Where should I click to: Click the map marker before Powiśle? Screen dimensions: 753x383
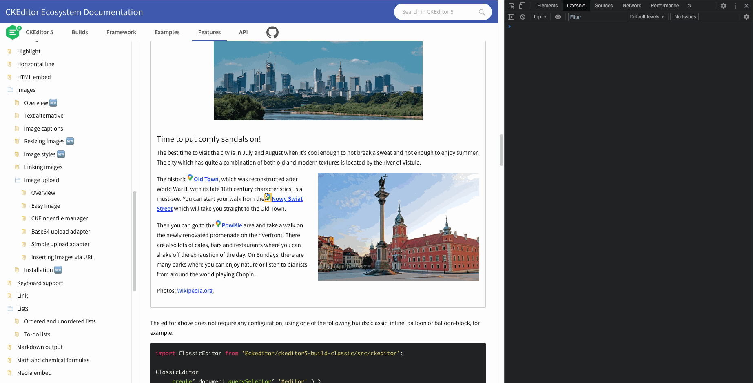(x=218, y=224)
